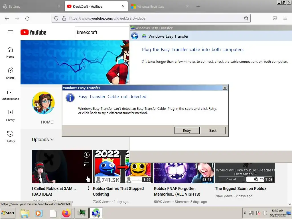Click the padlock site security icon
This screenshot has width=292, height=219.
point(64,18)
